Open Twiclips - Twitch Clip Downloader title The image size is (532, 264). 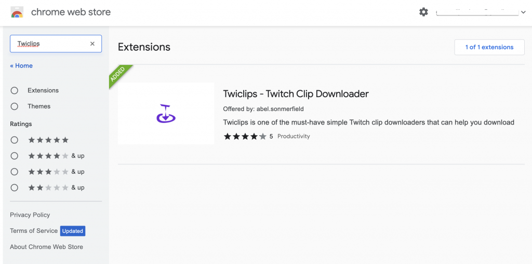[296, 93]
